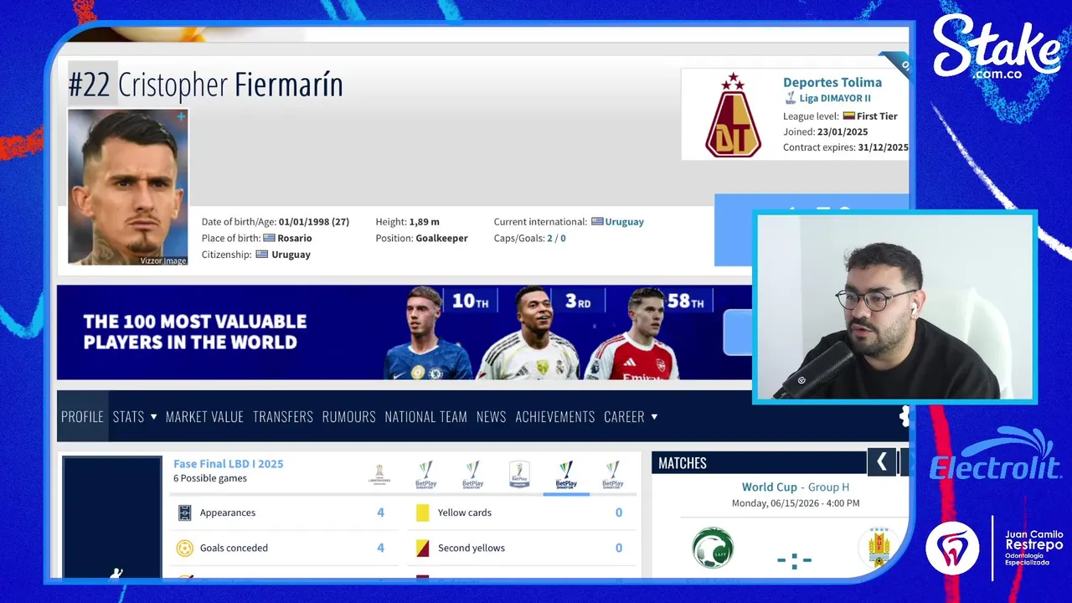1072x603 pixels.
Task: Click the Uruguay flag next to Citizenship
Action: click(x=262, y=255)
